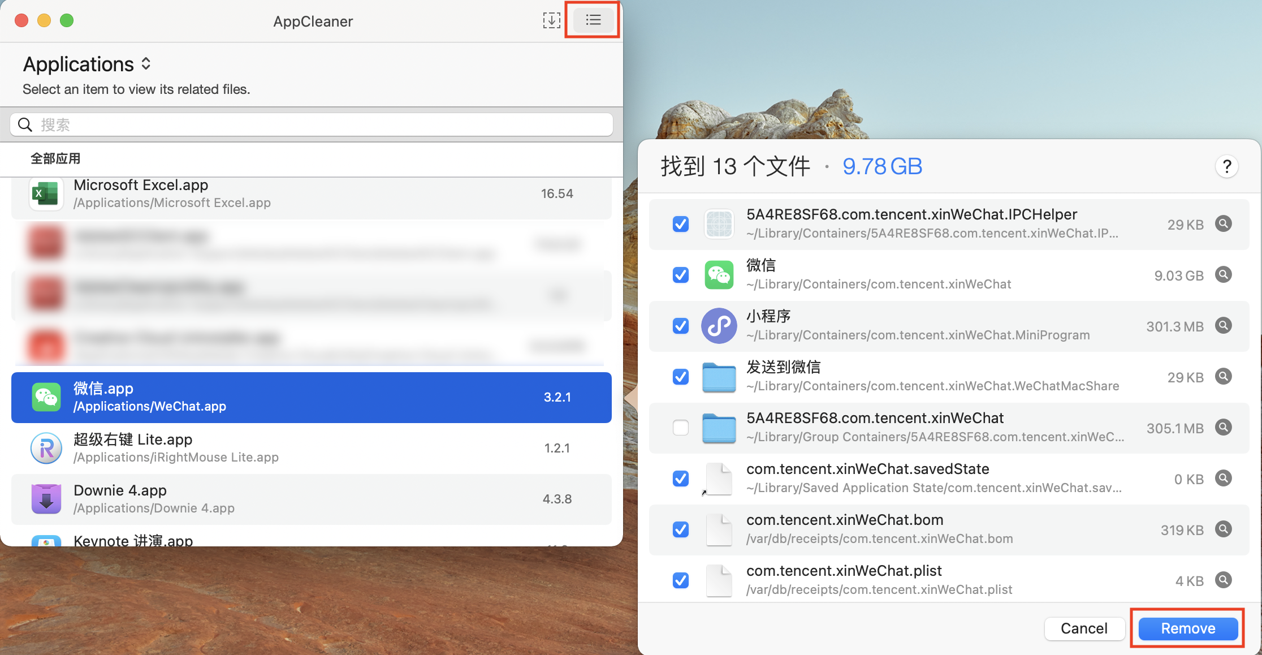Click the 9.78 GB total size
Viewport: 1262px width, 655px height.
coord(882,166)
